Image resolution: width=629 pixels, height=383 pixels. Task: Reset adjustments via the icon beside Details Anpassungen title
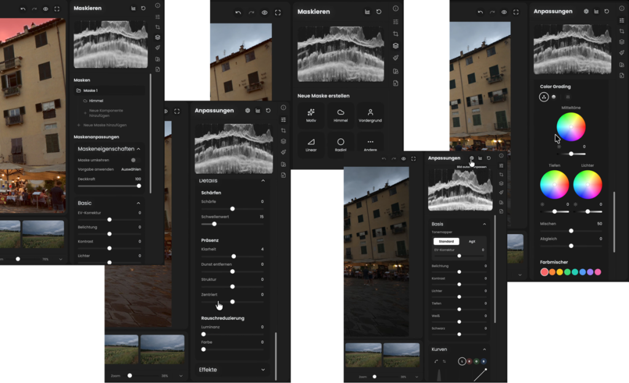pos(268,110)
